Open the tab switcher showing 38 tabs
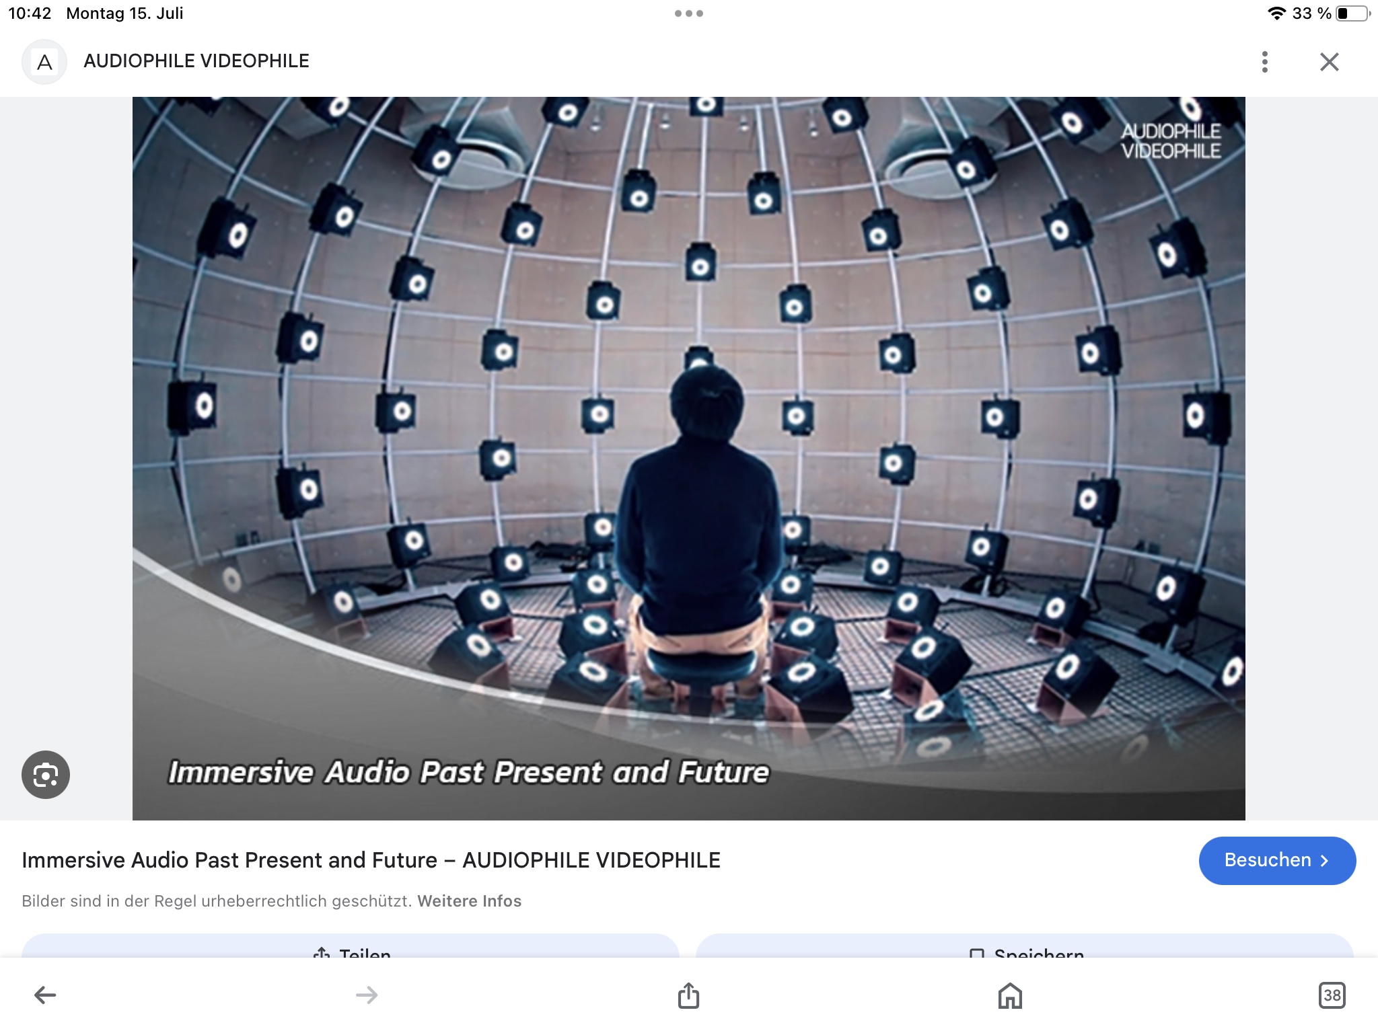1378x1033 pixels. click(1332, 995)
